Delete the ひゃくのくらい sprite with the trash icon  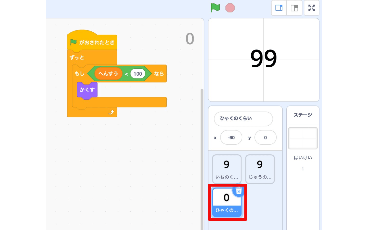point(238,191)
